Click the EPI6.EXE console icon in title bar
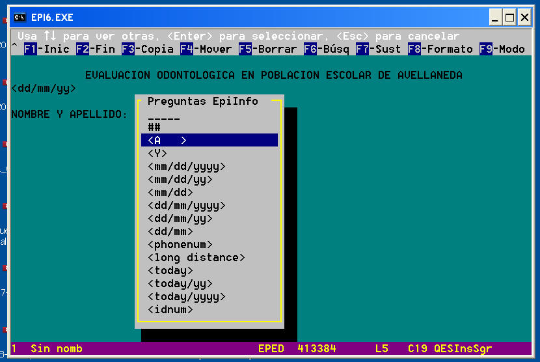The image size is (540, 362). coord(20,17)
